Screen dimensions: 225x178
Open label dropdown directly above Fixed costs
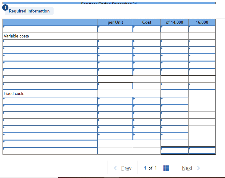pos(50,86)
